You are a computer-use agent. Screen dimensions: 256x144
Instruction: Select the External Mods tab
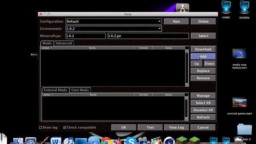tap(55, 90)
